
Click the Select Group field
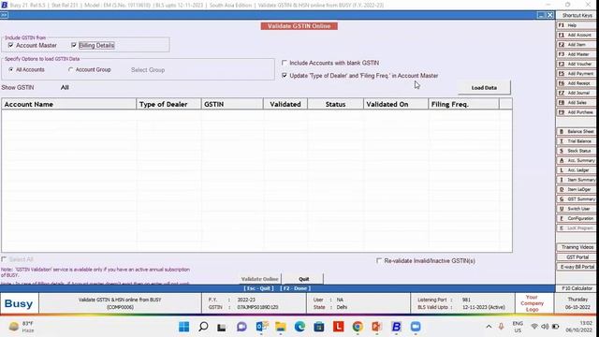tap(148, 70)
